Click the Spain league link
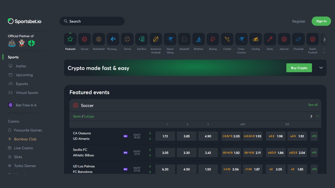 (x=77, y=116)
